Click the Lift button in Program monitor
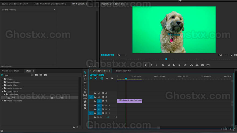 point(191,65)
